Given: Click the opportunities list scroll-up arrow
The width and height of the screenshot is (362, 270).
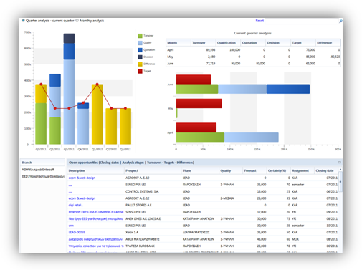Looking at the screenshot, I should pos(340,169).
